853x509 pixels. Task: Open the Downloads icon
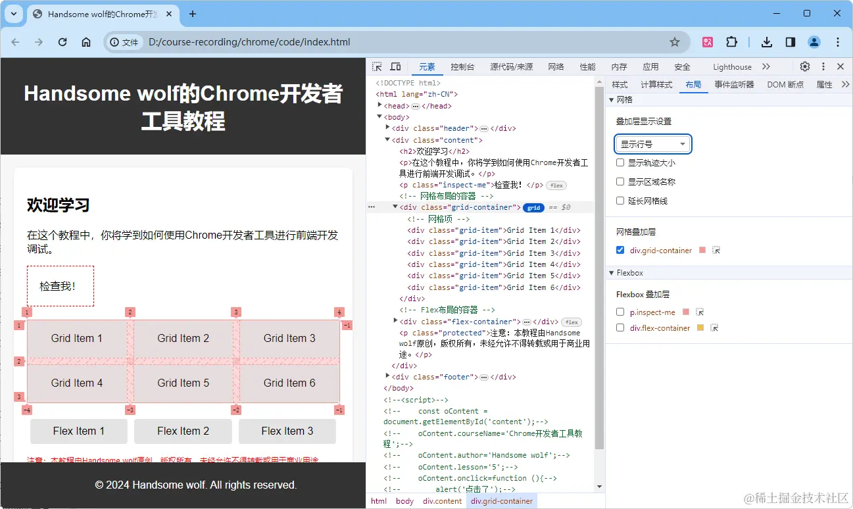tap(767, 42)
